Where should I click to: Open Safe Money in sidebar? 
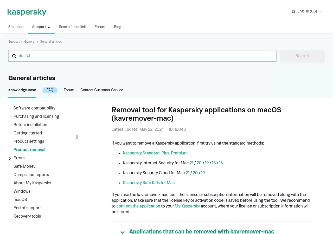pyautogui.click(x=24, y=166)
